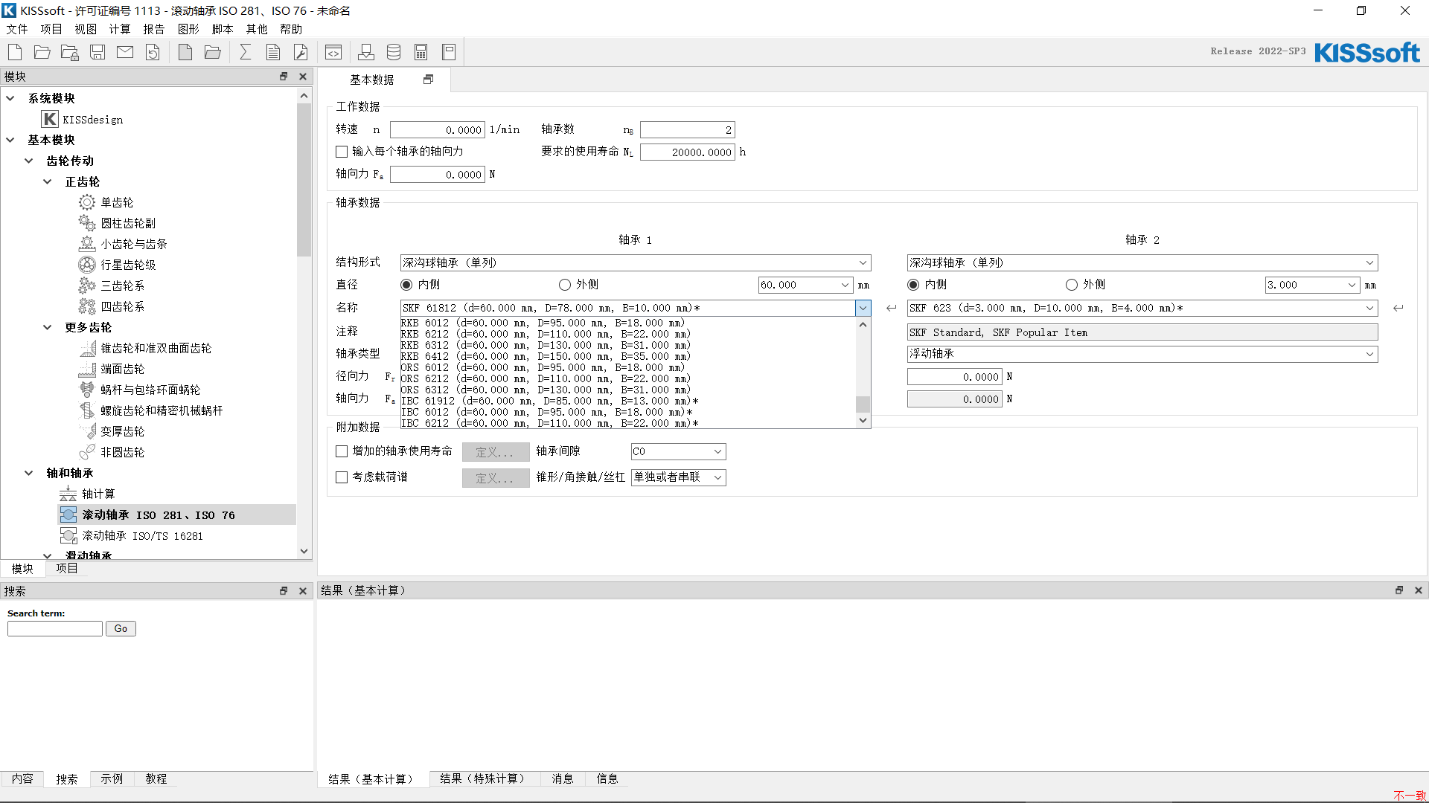Click the gray open project folder icon
The height and width of the screenshot is (803, 1429).
[213, 52]
